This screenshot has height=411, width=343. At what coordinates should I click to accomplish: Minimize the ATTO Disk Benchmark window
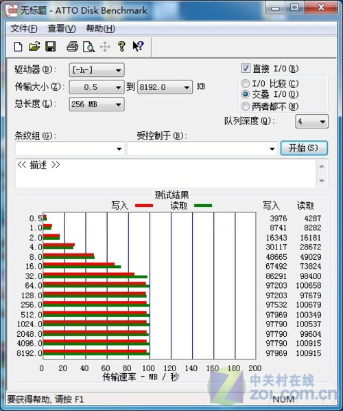coord(275,8)
